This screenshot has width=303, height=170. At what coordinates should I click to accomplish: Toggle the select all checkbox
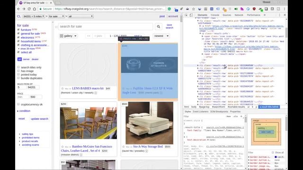(18, 52)
